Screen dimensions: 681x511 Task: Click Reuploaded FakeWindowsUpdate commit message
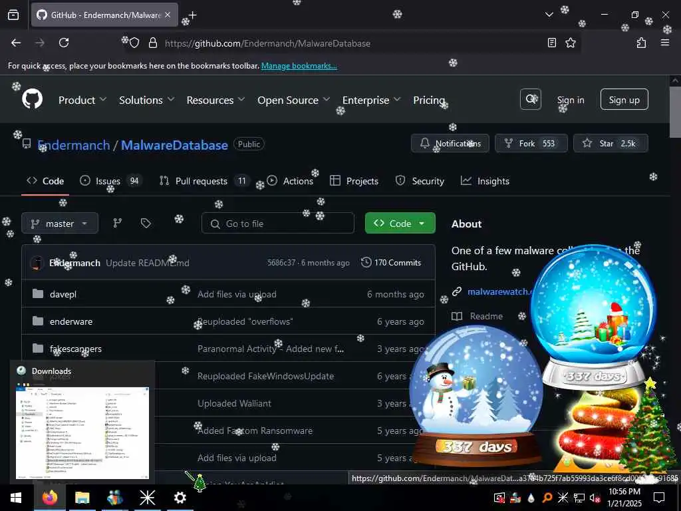pos(265,377)
